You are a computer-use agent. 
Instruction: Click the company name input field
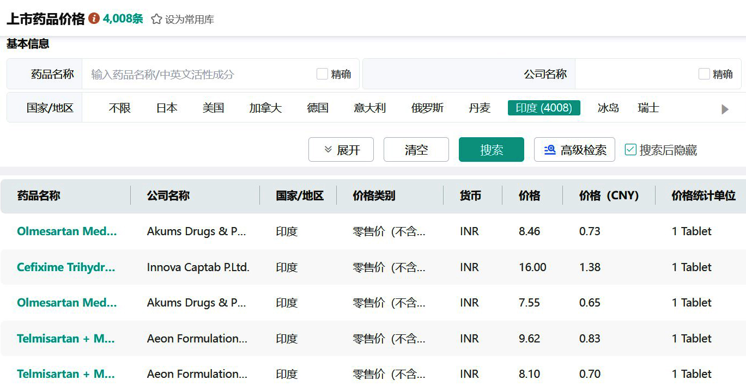[x=635, y=74]
